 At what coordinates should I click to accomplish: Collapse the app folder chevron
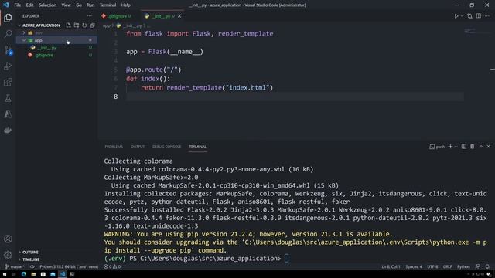[x=24, y=40]
